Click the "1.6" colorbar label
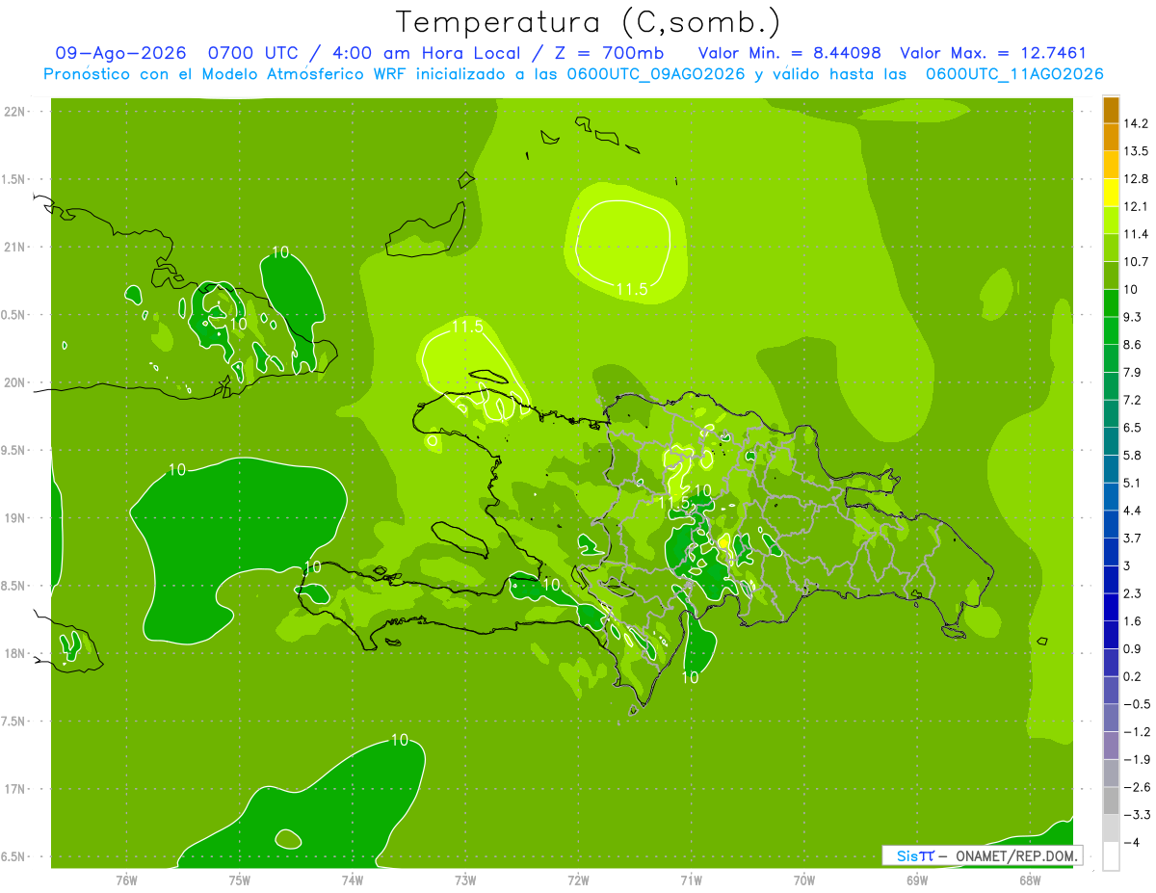The image size is (1156, 893). click(1133, 621)
